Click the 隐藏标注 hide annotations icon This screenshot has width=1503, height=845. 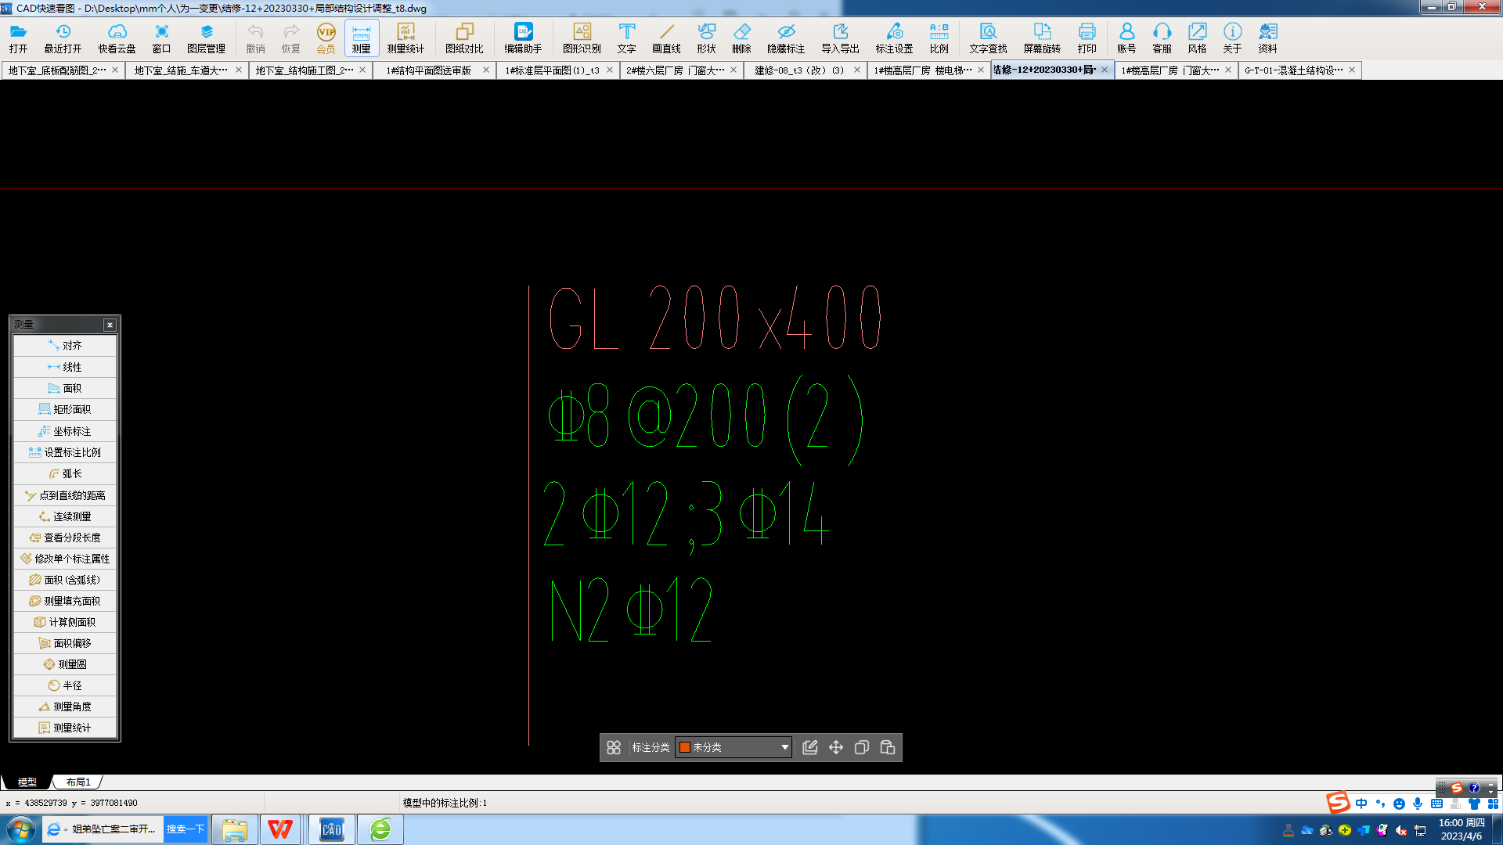click(786, 38)
